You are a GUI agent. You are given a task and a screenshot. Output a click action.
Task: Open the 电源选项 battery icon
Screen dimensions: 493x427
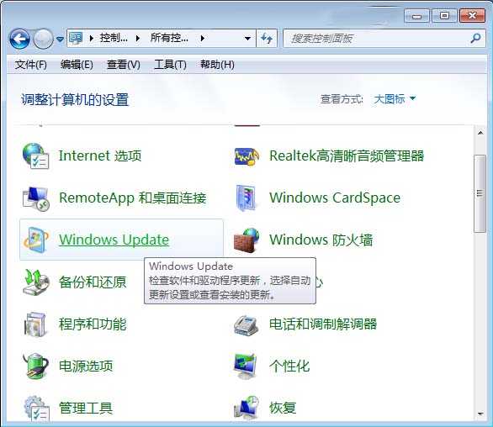point(35,366)
